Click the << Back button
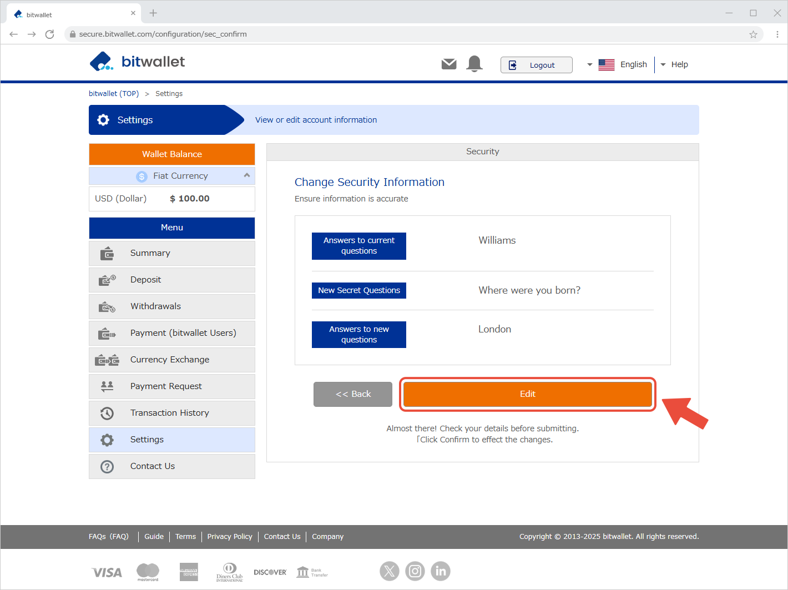 353,394
